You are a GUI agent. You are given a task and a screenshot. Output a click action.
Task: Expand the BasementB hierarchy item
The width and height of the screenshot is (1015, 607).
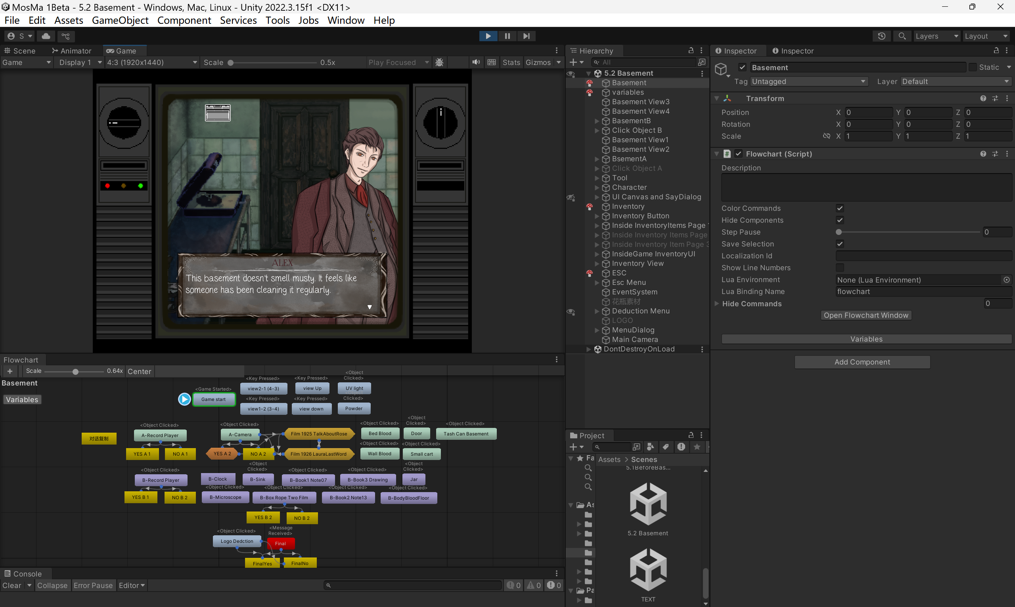[597, 121]
